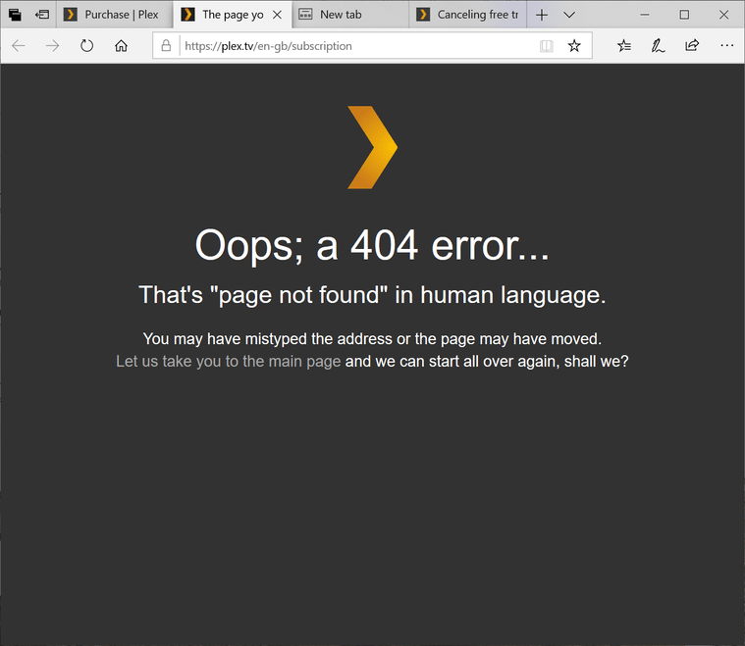
Task: Open a new tab with plus button
Action: pyautogui.click(x=542, y=15)
